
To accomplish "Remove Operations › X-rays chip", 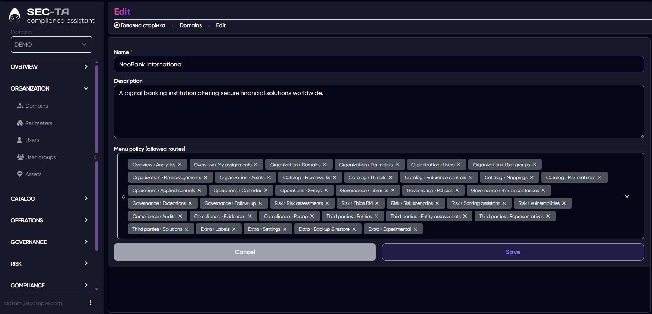I will [x=326, y=190].
